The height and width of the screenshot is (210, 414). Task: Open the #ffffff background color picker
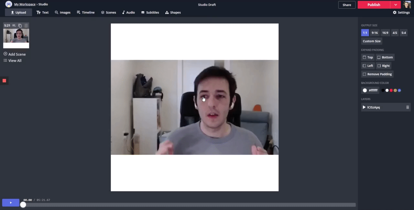click(x=370, y=90)
